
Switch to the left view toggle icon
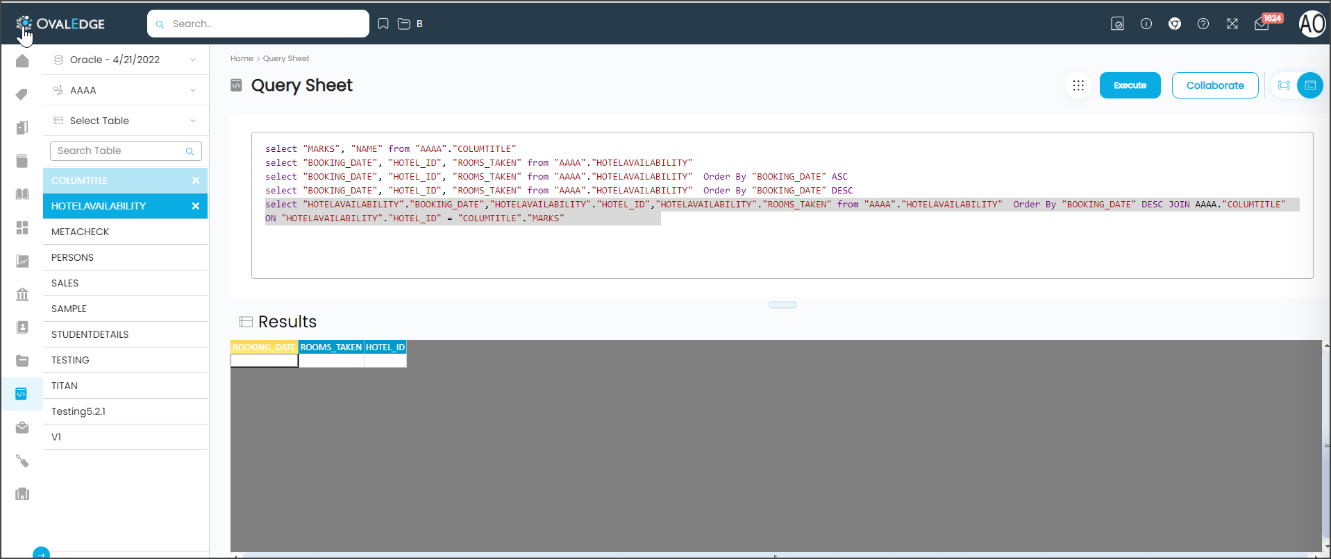(x=1284, y=85)
